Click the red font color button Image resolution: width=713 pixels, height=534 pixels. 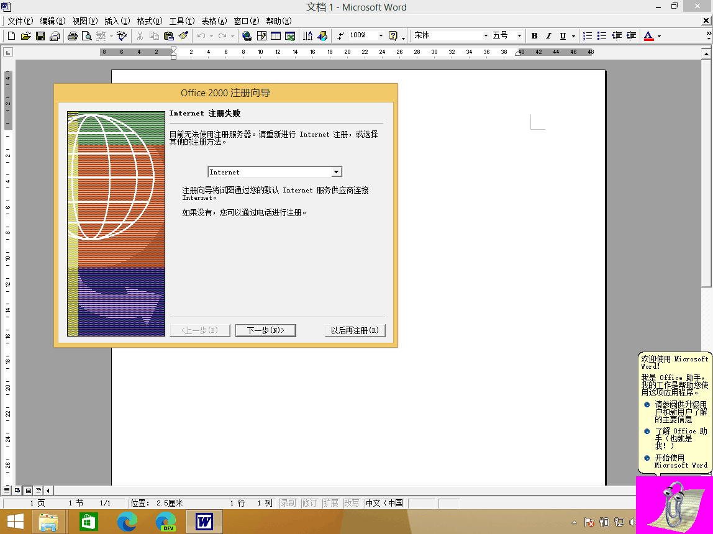[x=648, y=36]
